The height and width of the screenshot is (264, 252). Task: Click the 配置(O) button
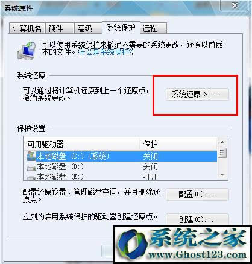click(x=197, y=194)
